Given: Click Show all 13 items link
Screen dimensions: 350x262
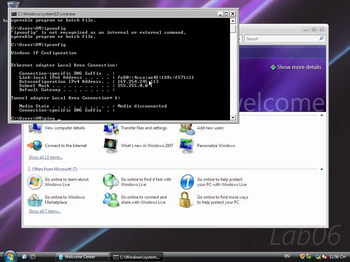Looking at the screenshot, I should [46, 157].
